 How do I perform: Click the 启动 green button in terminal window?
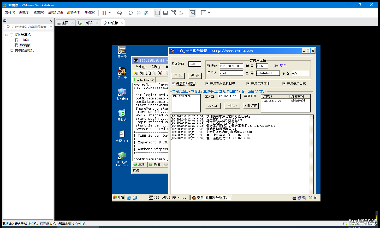tap(139, 164)
